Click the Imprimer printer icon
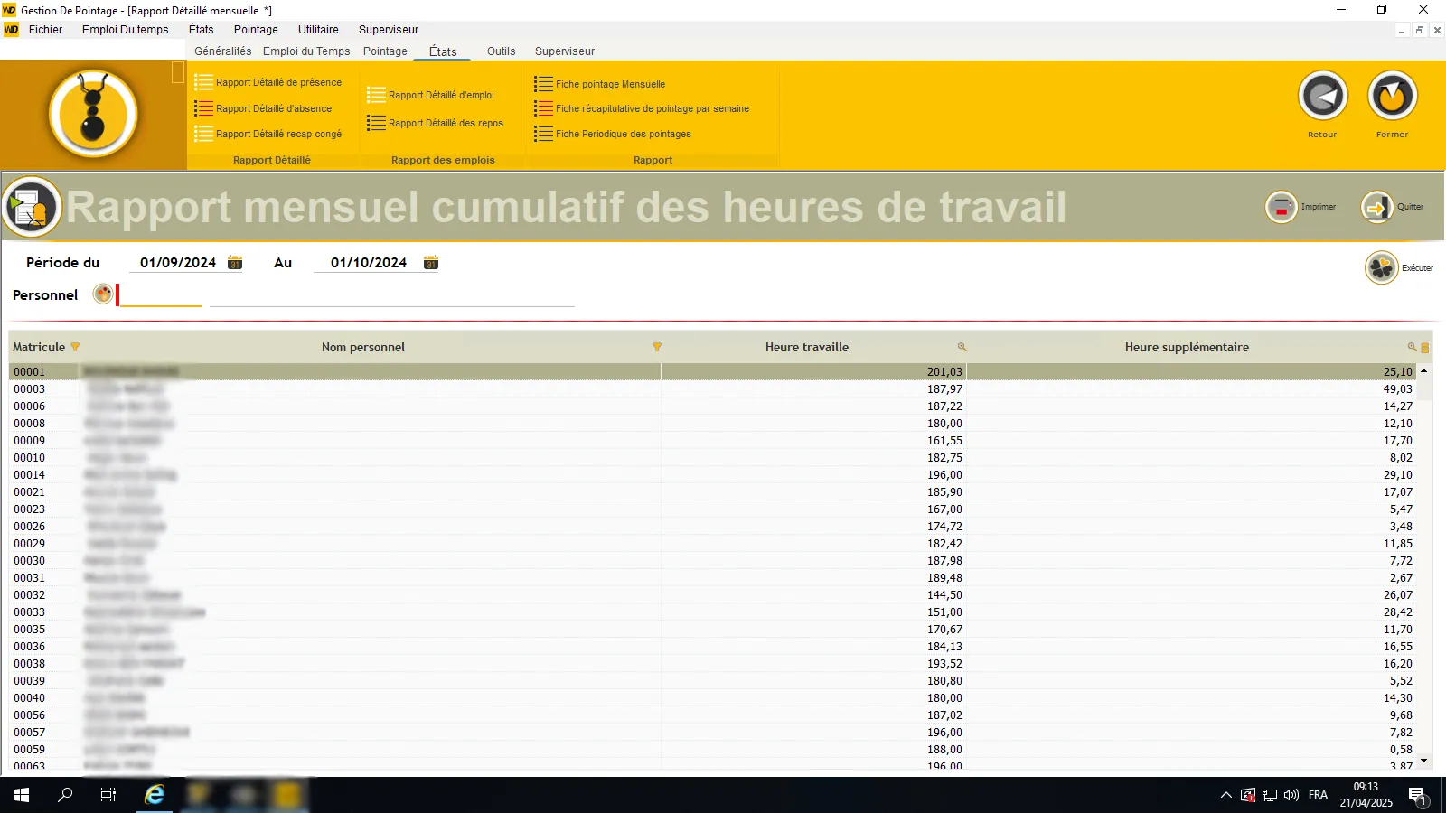 [1281, 207]
